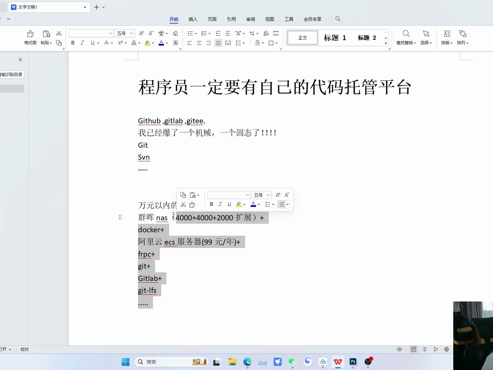Click the 校对 proofing status bar button
This screenshot has height=370, width=493.
25,349
